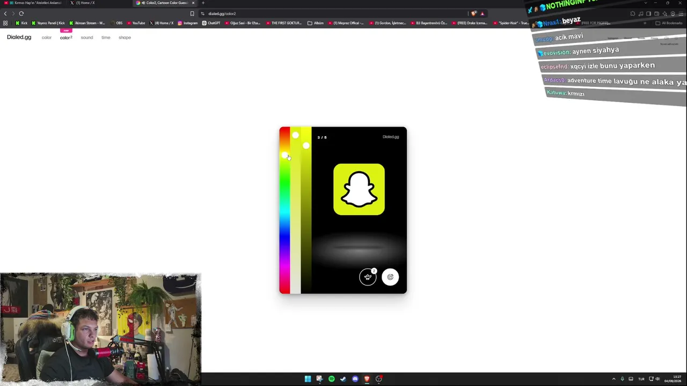Open the ChatGPT bookmark
The height and width of the screenshot is (386, 687).
211,23
